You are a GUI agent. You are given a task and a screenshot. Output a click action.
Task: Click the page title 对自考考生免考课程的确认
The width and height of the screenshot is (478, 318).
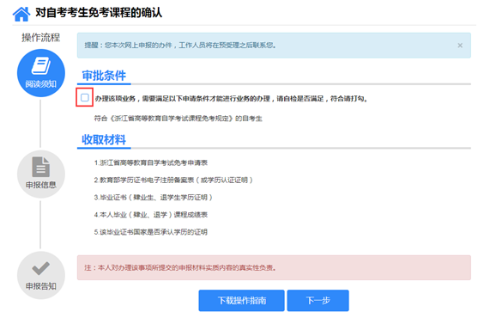click(x=99, y=13)
